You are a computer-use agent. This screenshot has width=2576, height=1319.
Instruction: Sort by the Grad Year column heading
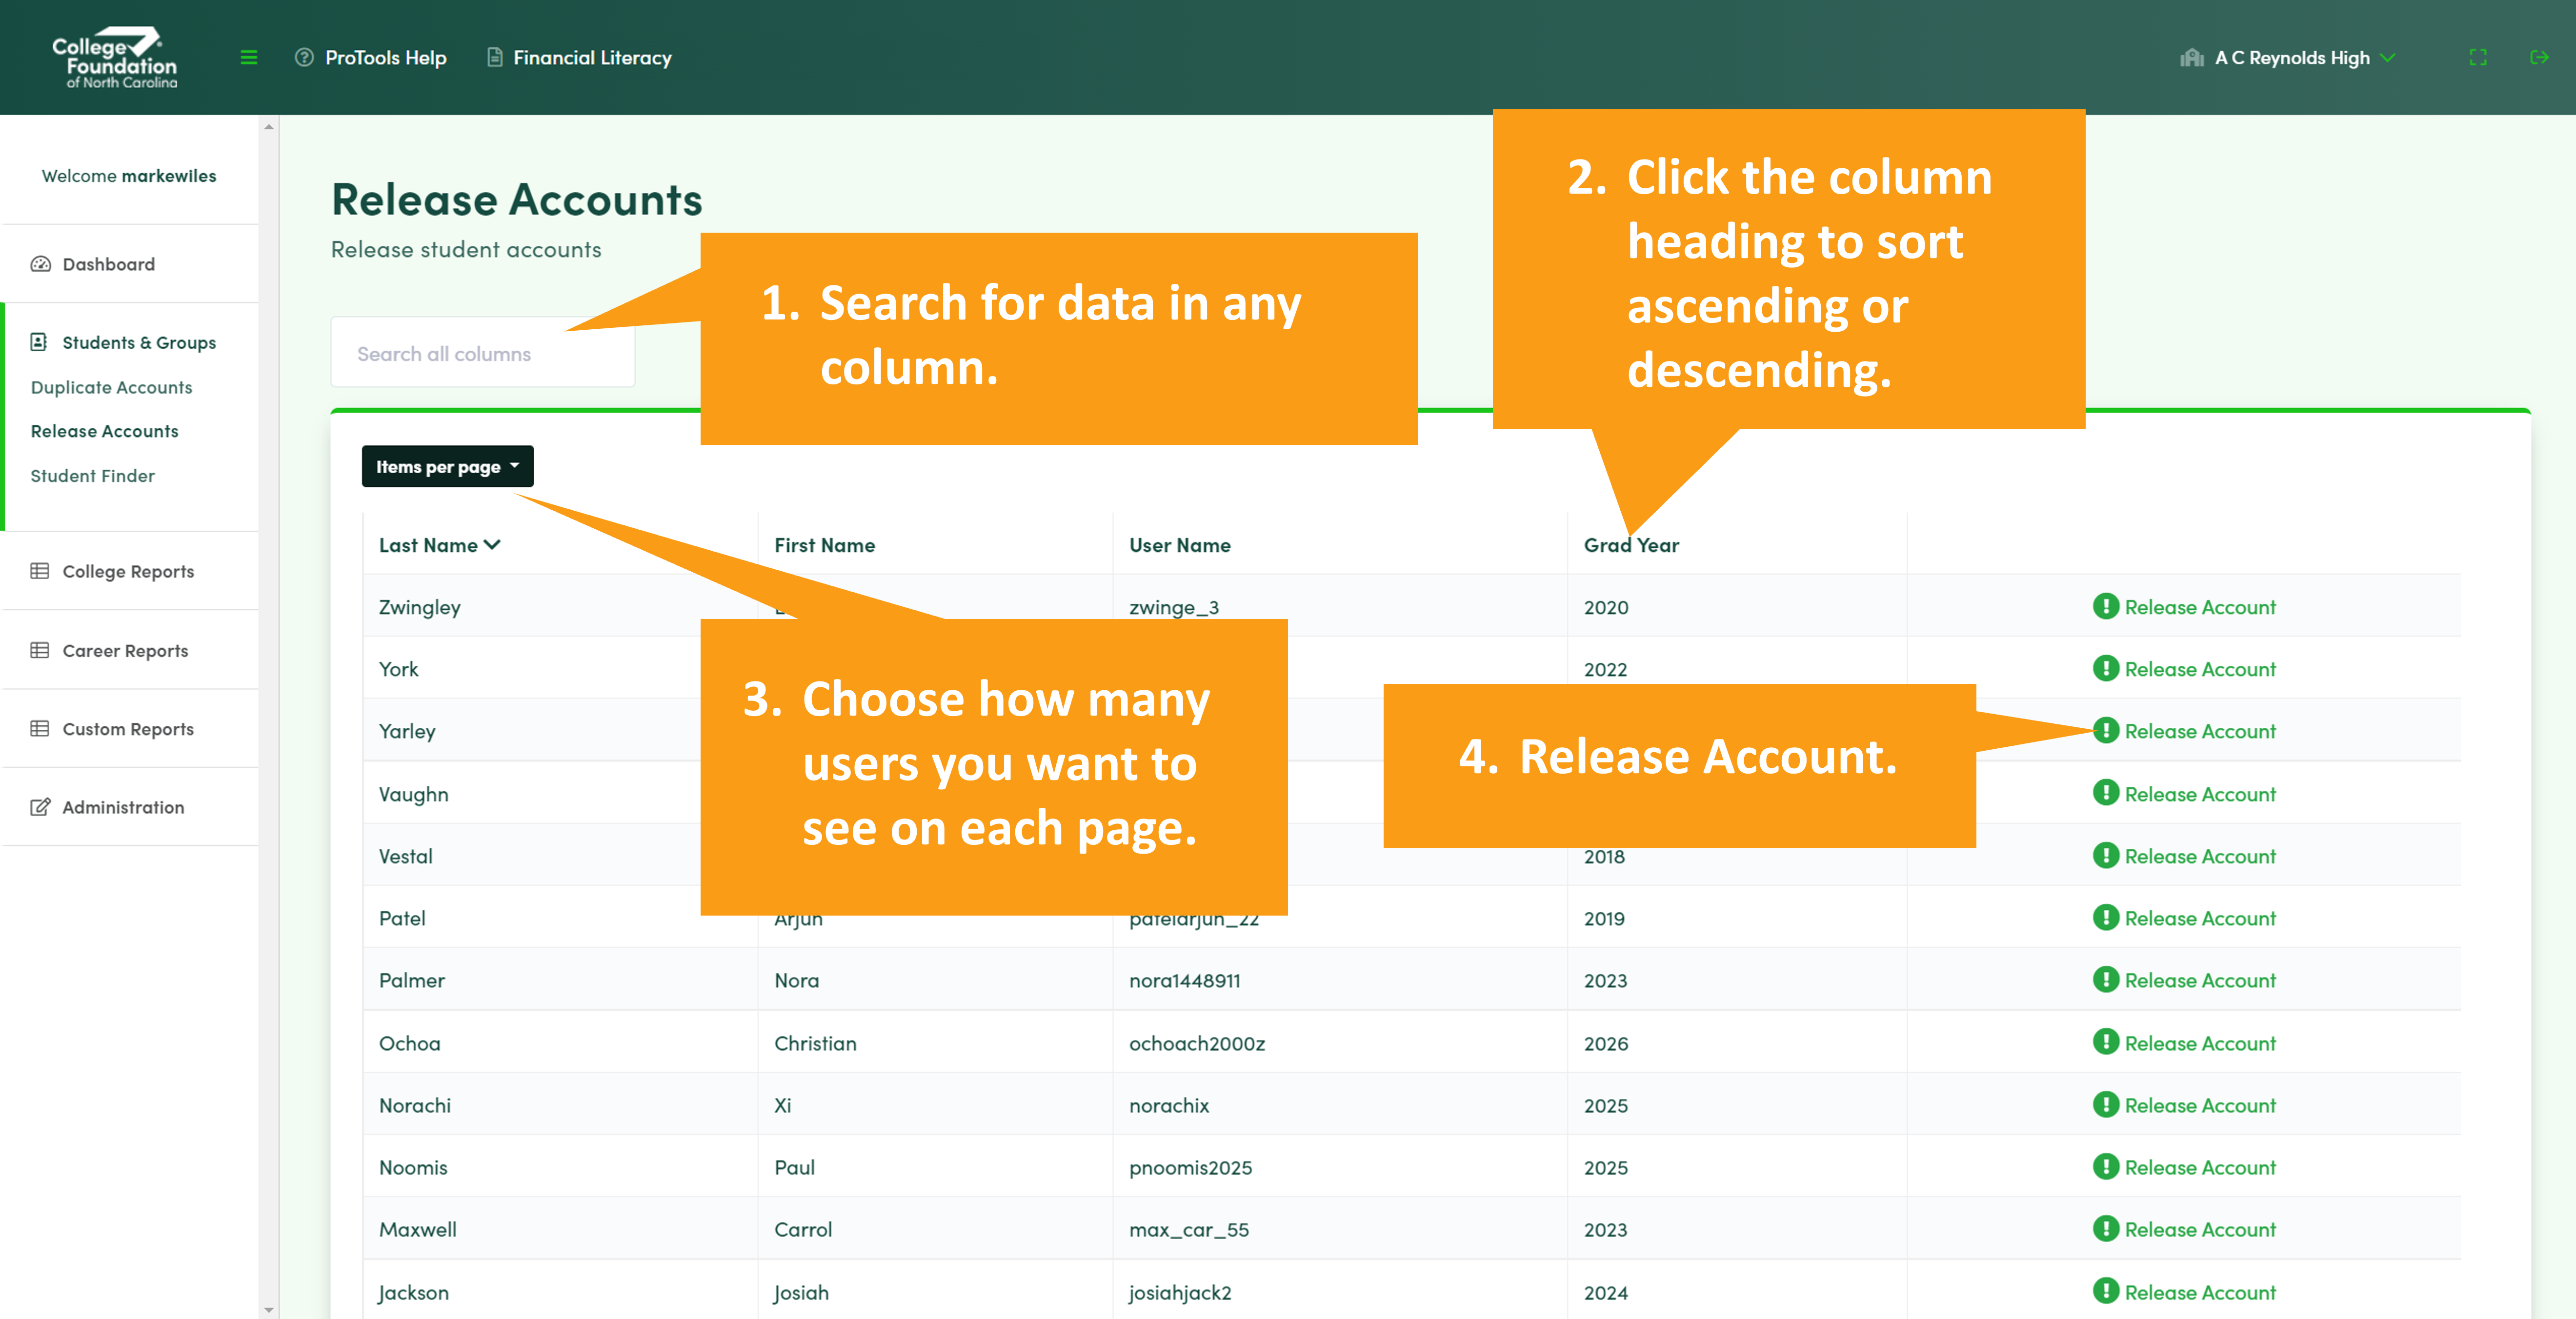[1631, 545]
